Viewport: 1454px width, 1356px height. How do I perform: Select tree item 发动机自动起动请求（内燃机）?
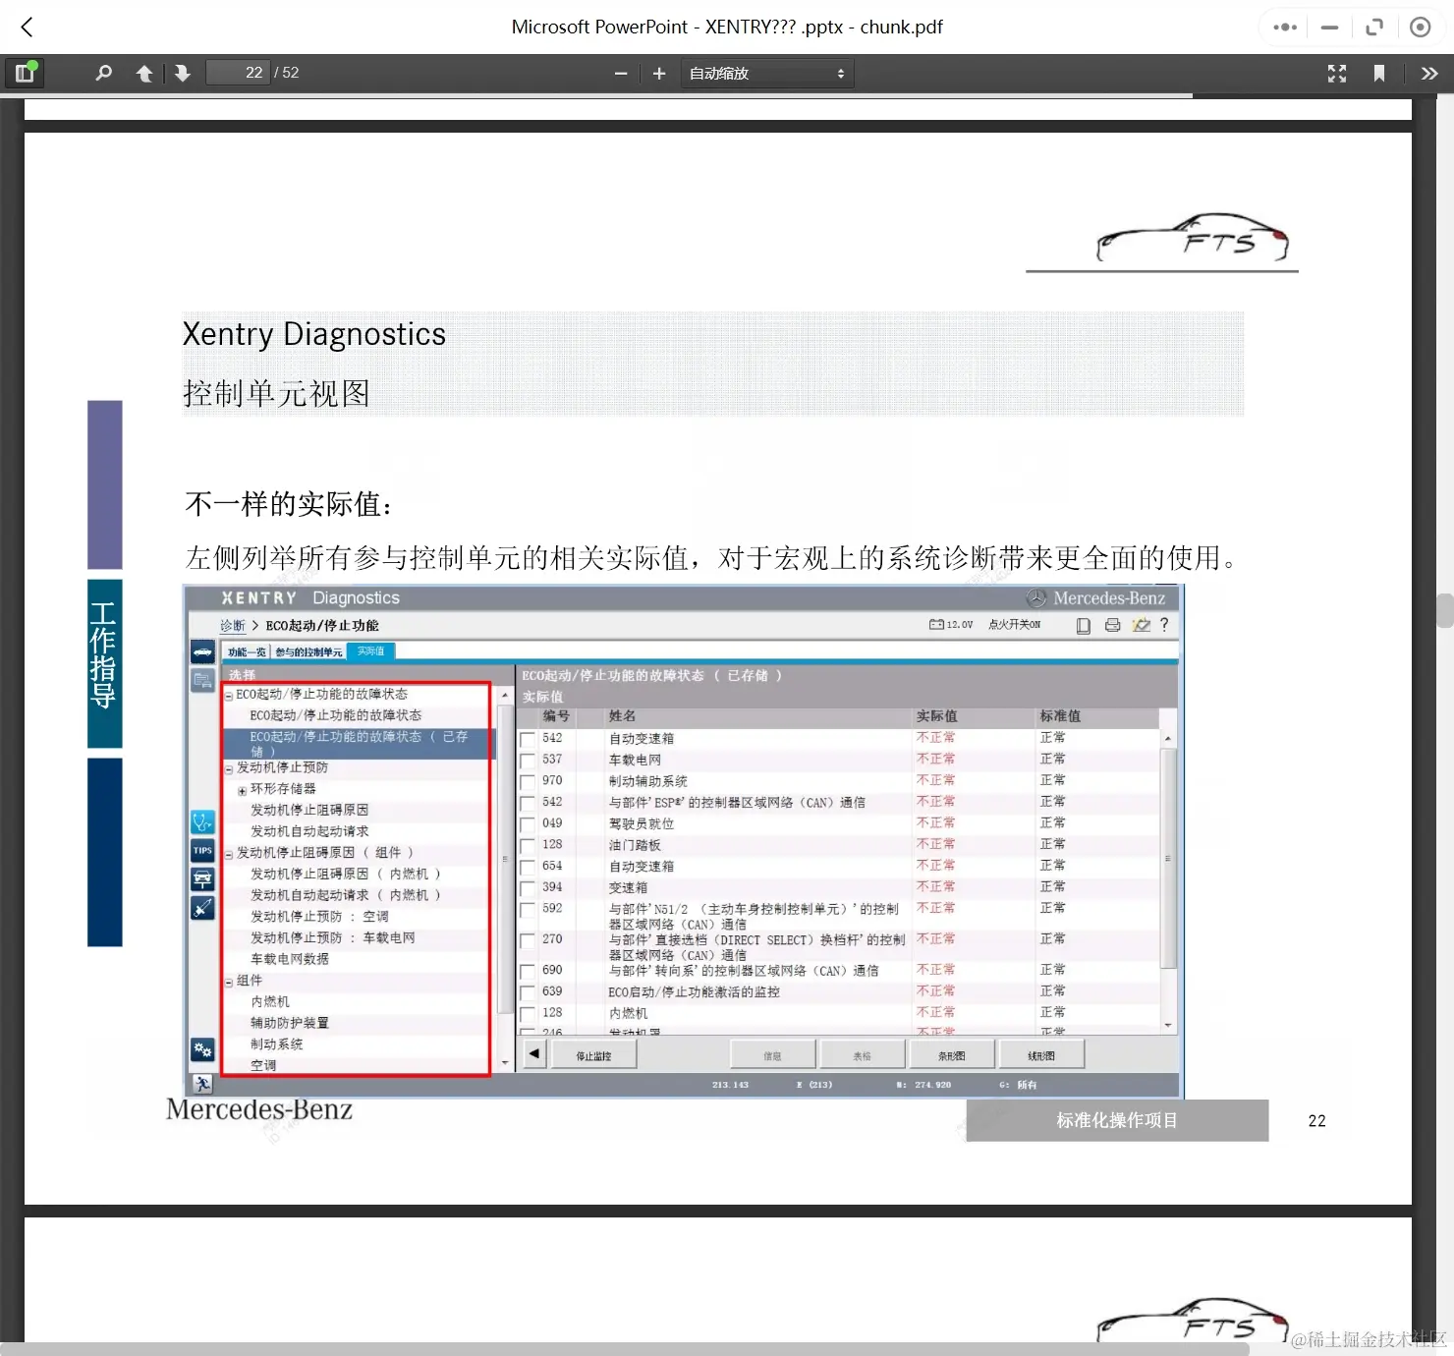click(x=346, y=895)
